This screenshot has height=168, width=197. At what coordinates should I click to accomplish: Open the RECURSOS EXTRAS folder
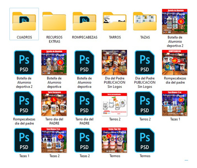click(x=54, y=21)
